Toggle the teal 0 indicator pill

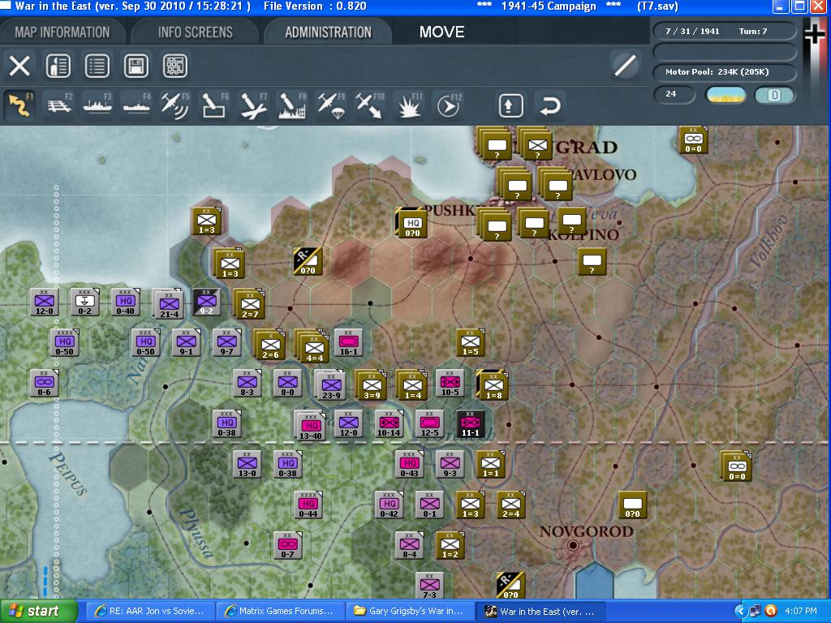click(774, 96)
